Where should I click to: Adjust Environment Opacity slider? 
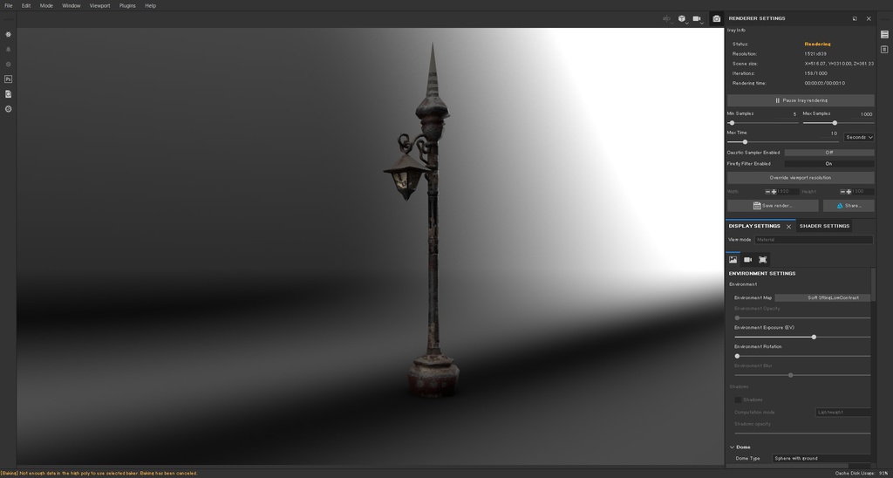click(802, 318)
